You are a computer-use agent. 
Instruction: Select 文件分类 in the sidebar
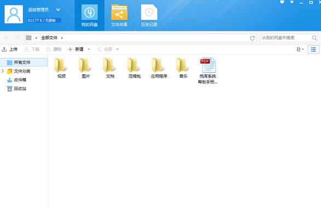(x=22, y=71)
